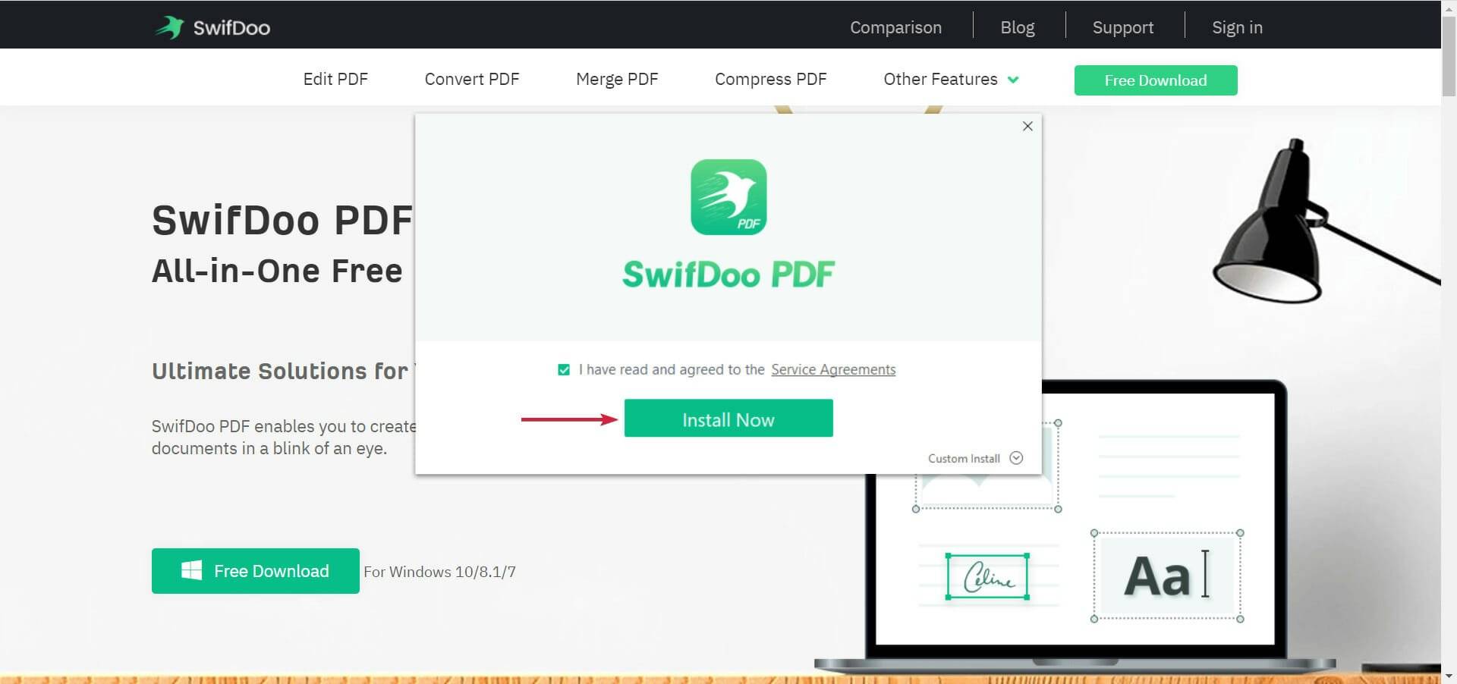Open the Support page
Viewport: 1457px width, 684px height.
click(1123, 27)
